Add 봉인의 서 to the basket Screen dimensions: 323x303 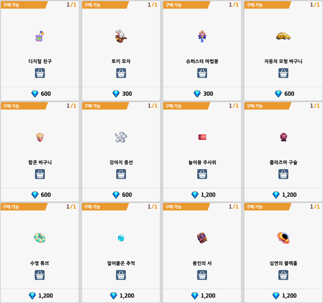click(202, 275)
